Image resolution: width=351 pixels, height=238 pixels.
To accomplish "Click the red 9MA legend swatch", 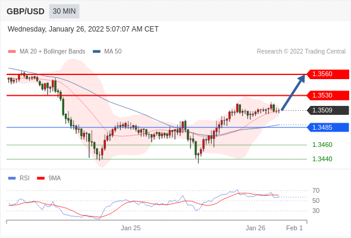I will click(40, 178).
